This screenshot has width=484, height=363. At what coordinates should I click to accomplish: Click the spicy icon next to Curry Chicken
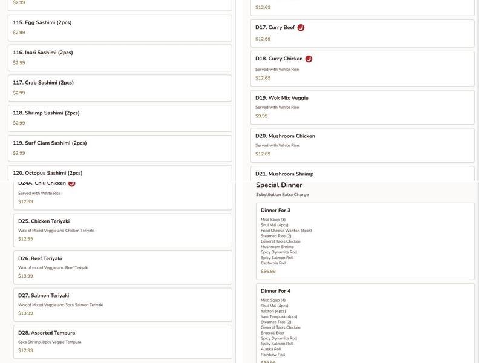click(x=309, y=59)
